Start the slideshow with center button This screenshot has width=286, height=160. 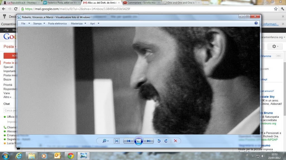click(139, 141)
